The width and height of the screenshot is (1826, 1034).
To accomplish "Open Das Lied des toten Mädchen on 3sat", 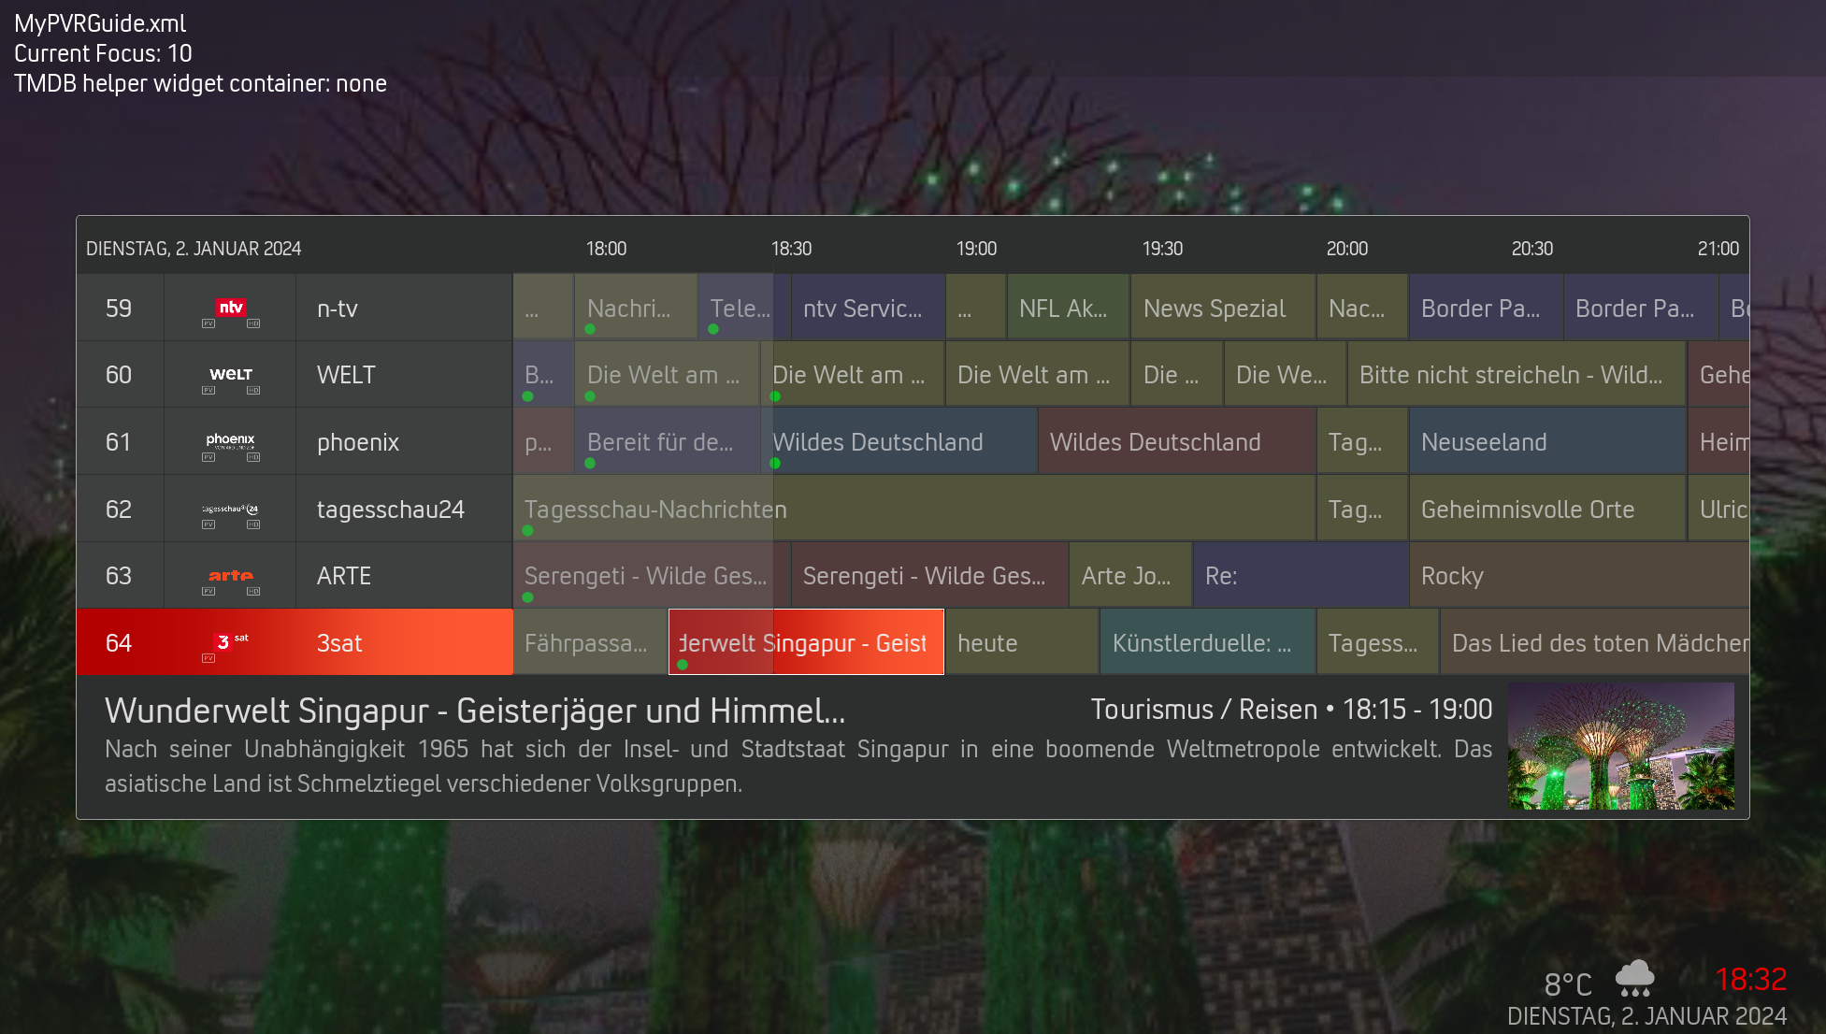I will 1594,642.
